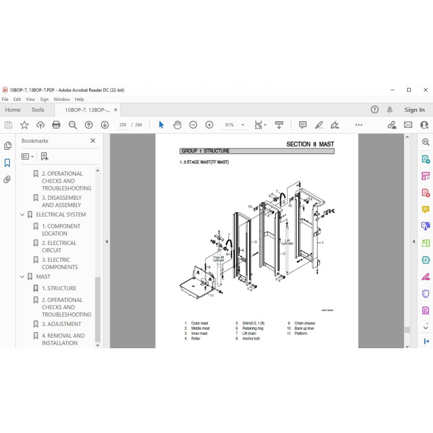Open bookmark 2. ELECTRICAL CIRCUIT

pyautogui.click(x=59, y=247)
